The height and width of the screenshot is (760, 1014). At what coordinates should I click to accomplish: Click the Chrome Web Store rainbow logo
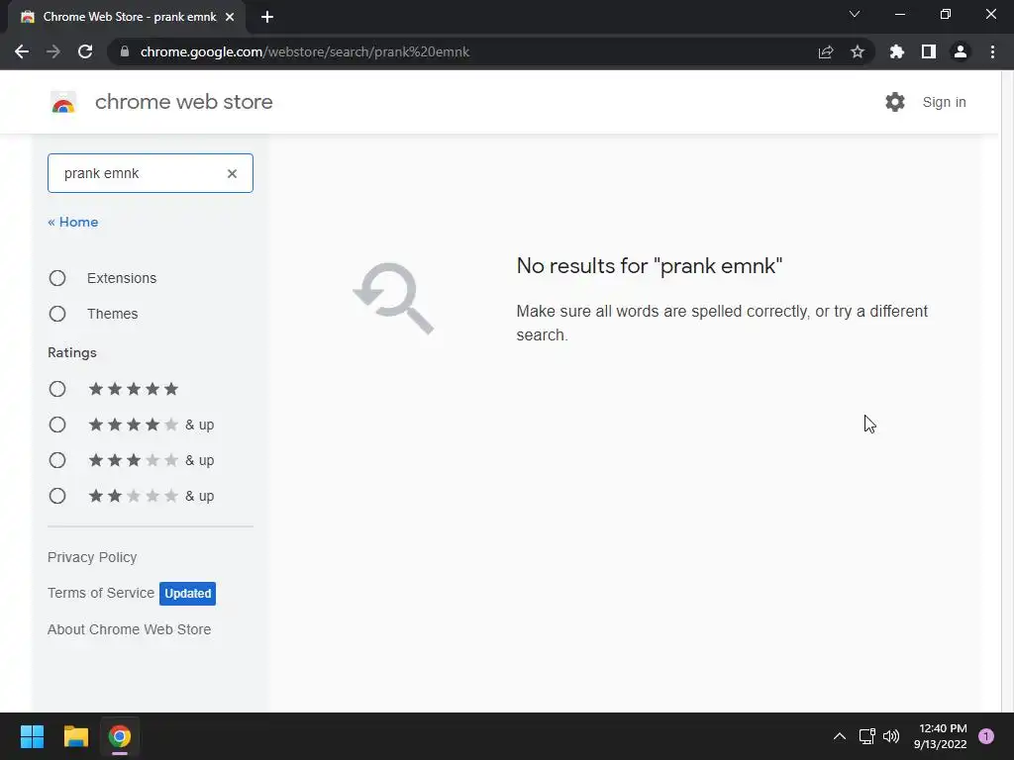63,102
